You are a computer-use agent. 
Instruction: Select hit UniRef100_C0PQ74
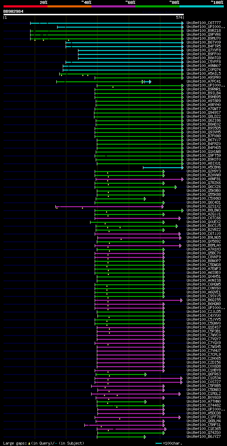click(x=204, y=70)
